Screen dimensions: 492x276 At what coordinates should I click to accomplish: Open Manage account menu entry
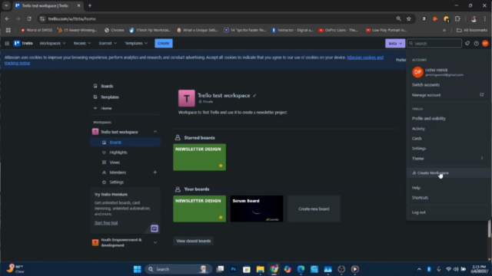tap(426, 95)
